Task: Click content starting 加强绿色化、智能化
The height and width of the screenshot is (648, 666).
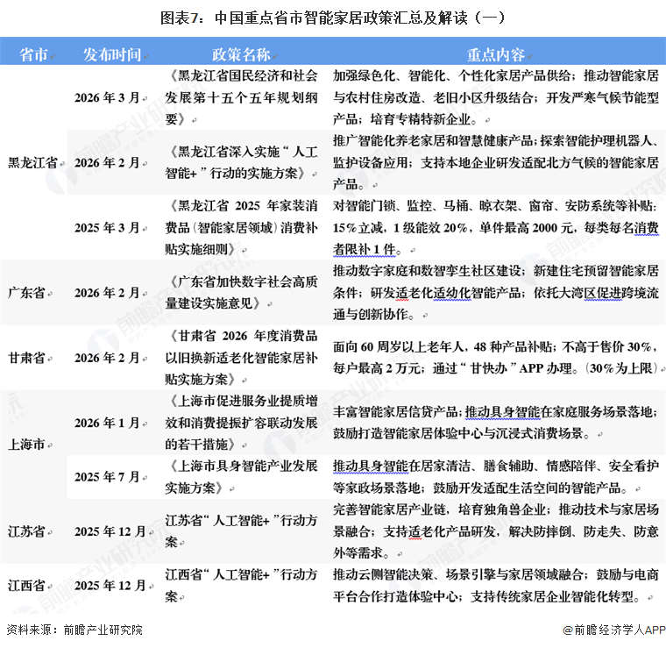Action: pos(496,97)
